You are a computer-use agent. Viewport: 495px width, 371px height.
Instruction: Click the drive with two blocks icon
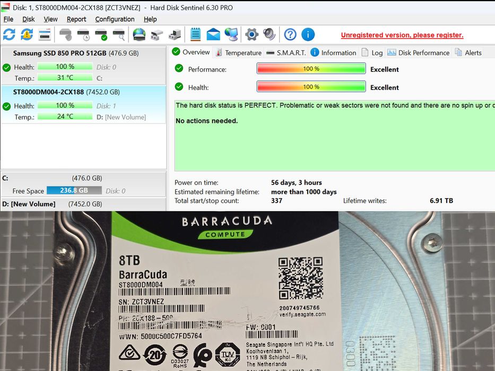157,34
